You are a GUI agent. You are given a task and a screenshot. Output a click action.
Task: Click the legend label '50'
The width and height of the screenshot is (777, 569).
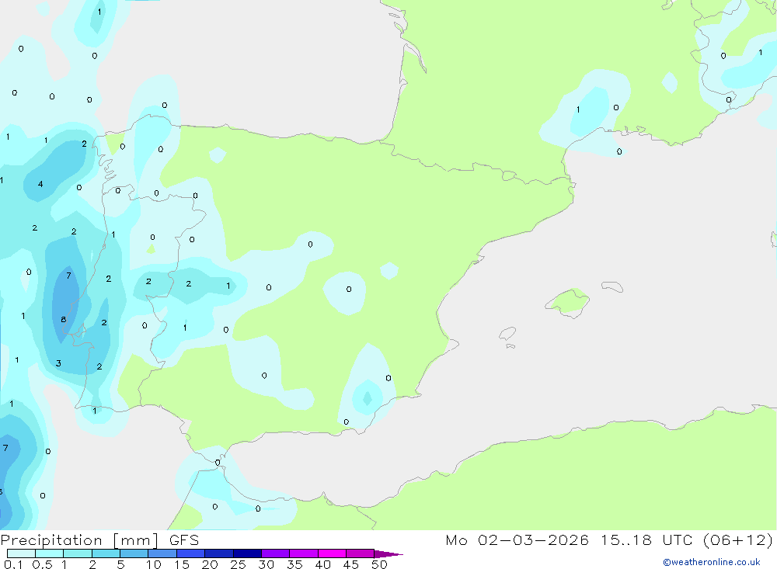pos(379,564)
